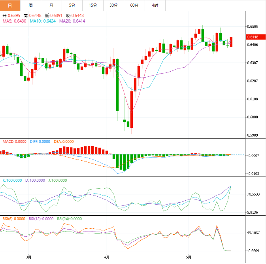Select the MA20 indicator label

(x=72, y=21)
